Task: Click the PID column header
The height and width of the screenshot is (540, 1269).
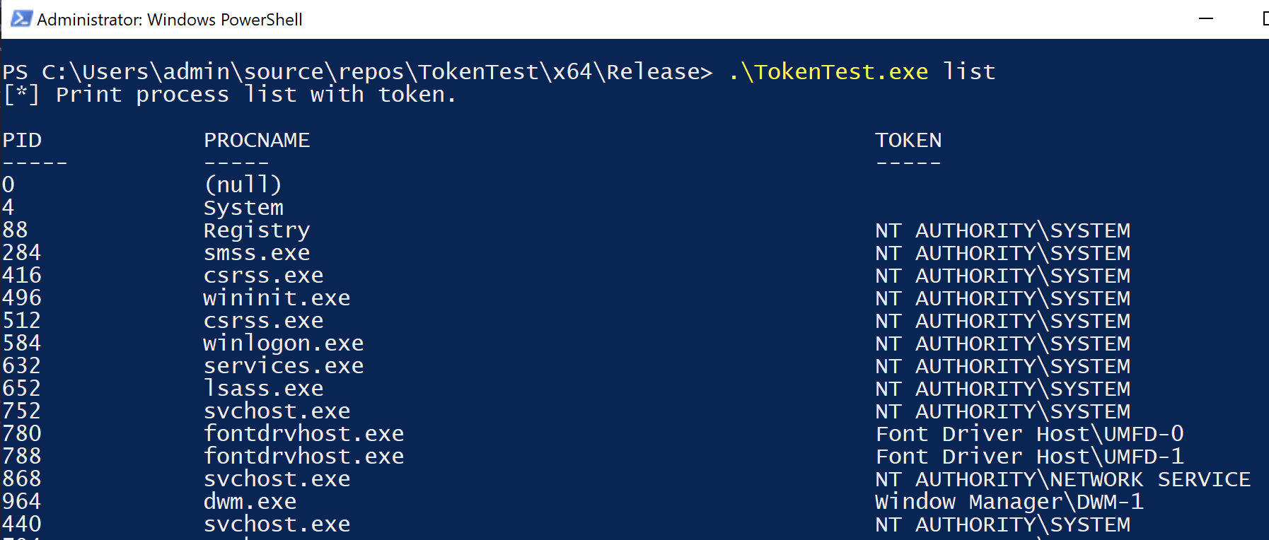Action: (22, 140)
